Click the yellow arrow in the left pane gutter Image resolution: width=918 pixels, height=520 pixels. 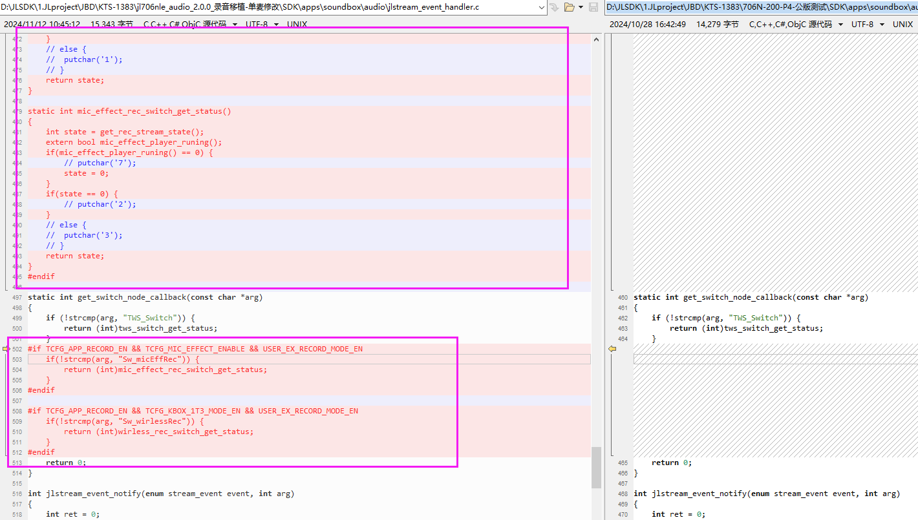tap(7, 349)
